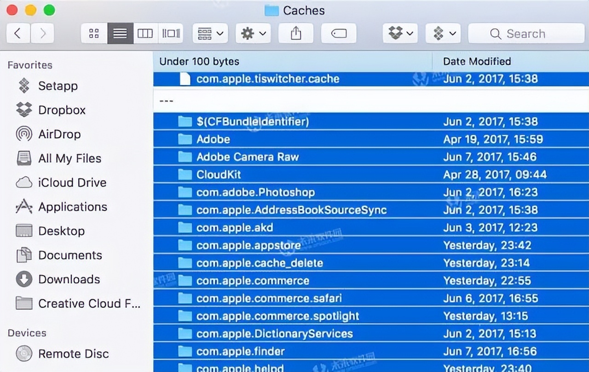Open the Dropbox toolbar dropdown
The image size is (589, 372).
400,34
